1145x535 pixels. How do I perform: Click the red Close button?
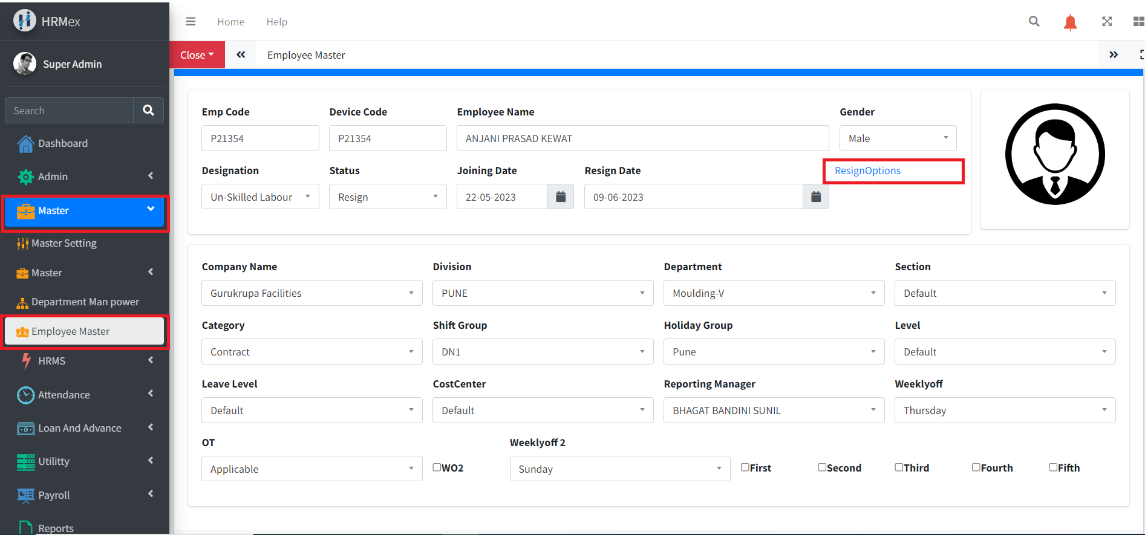coord(197,55)
